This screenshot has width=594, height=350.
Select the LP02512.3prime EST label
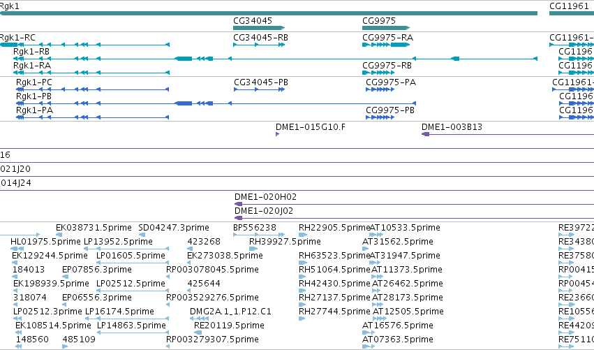pos(47,312)
